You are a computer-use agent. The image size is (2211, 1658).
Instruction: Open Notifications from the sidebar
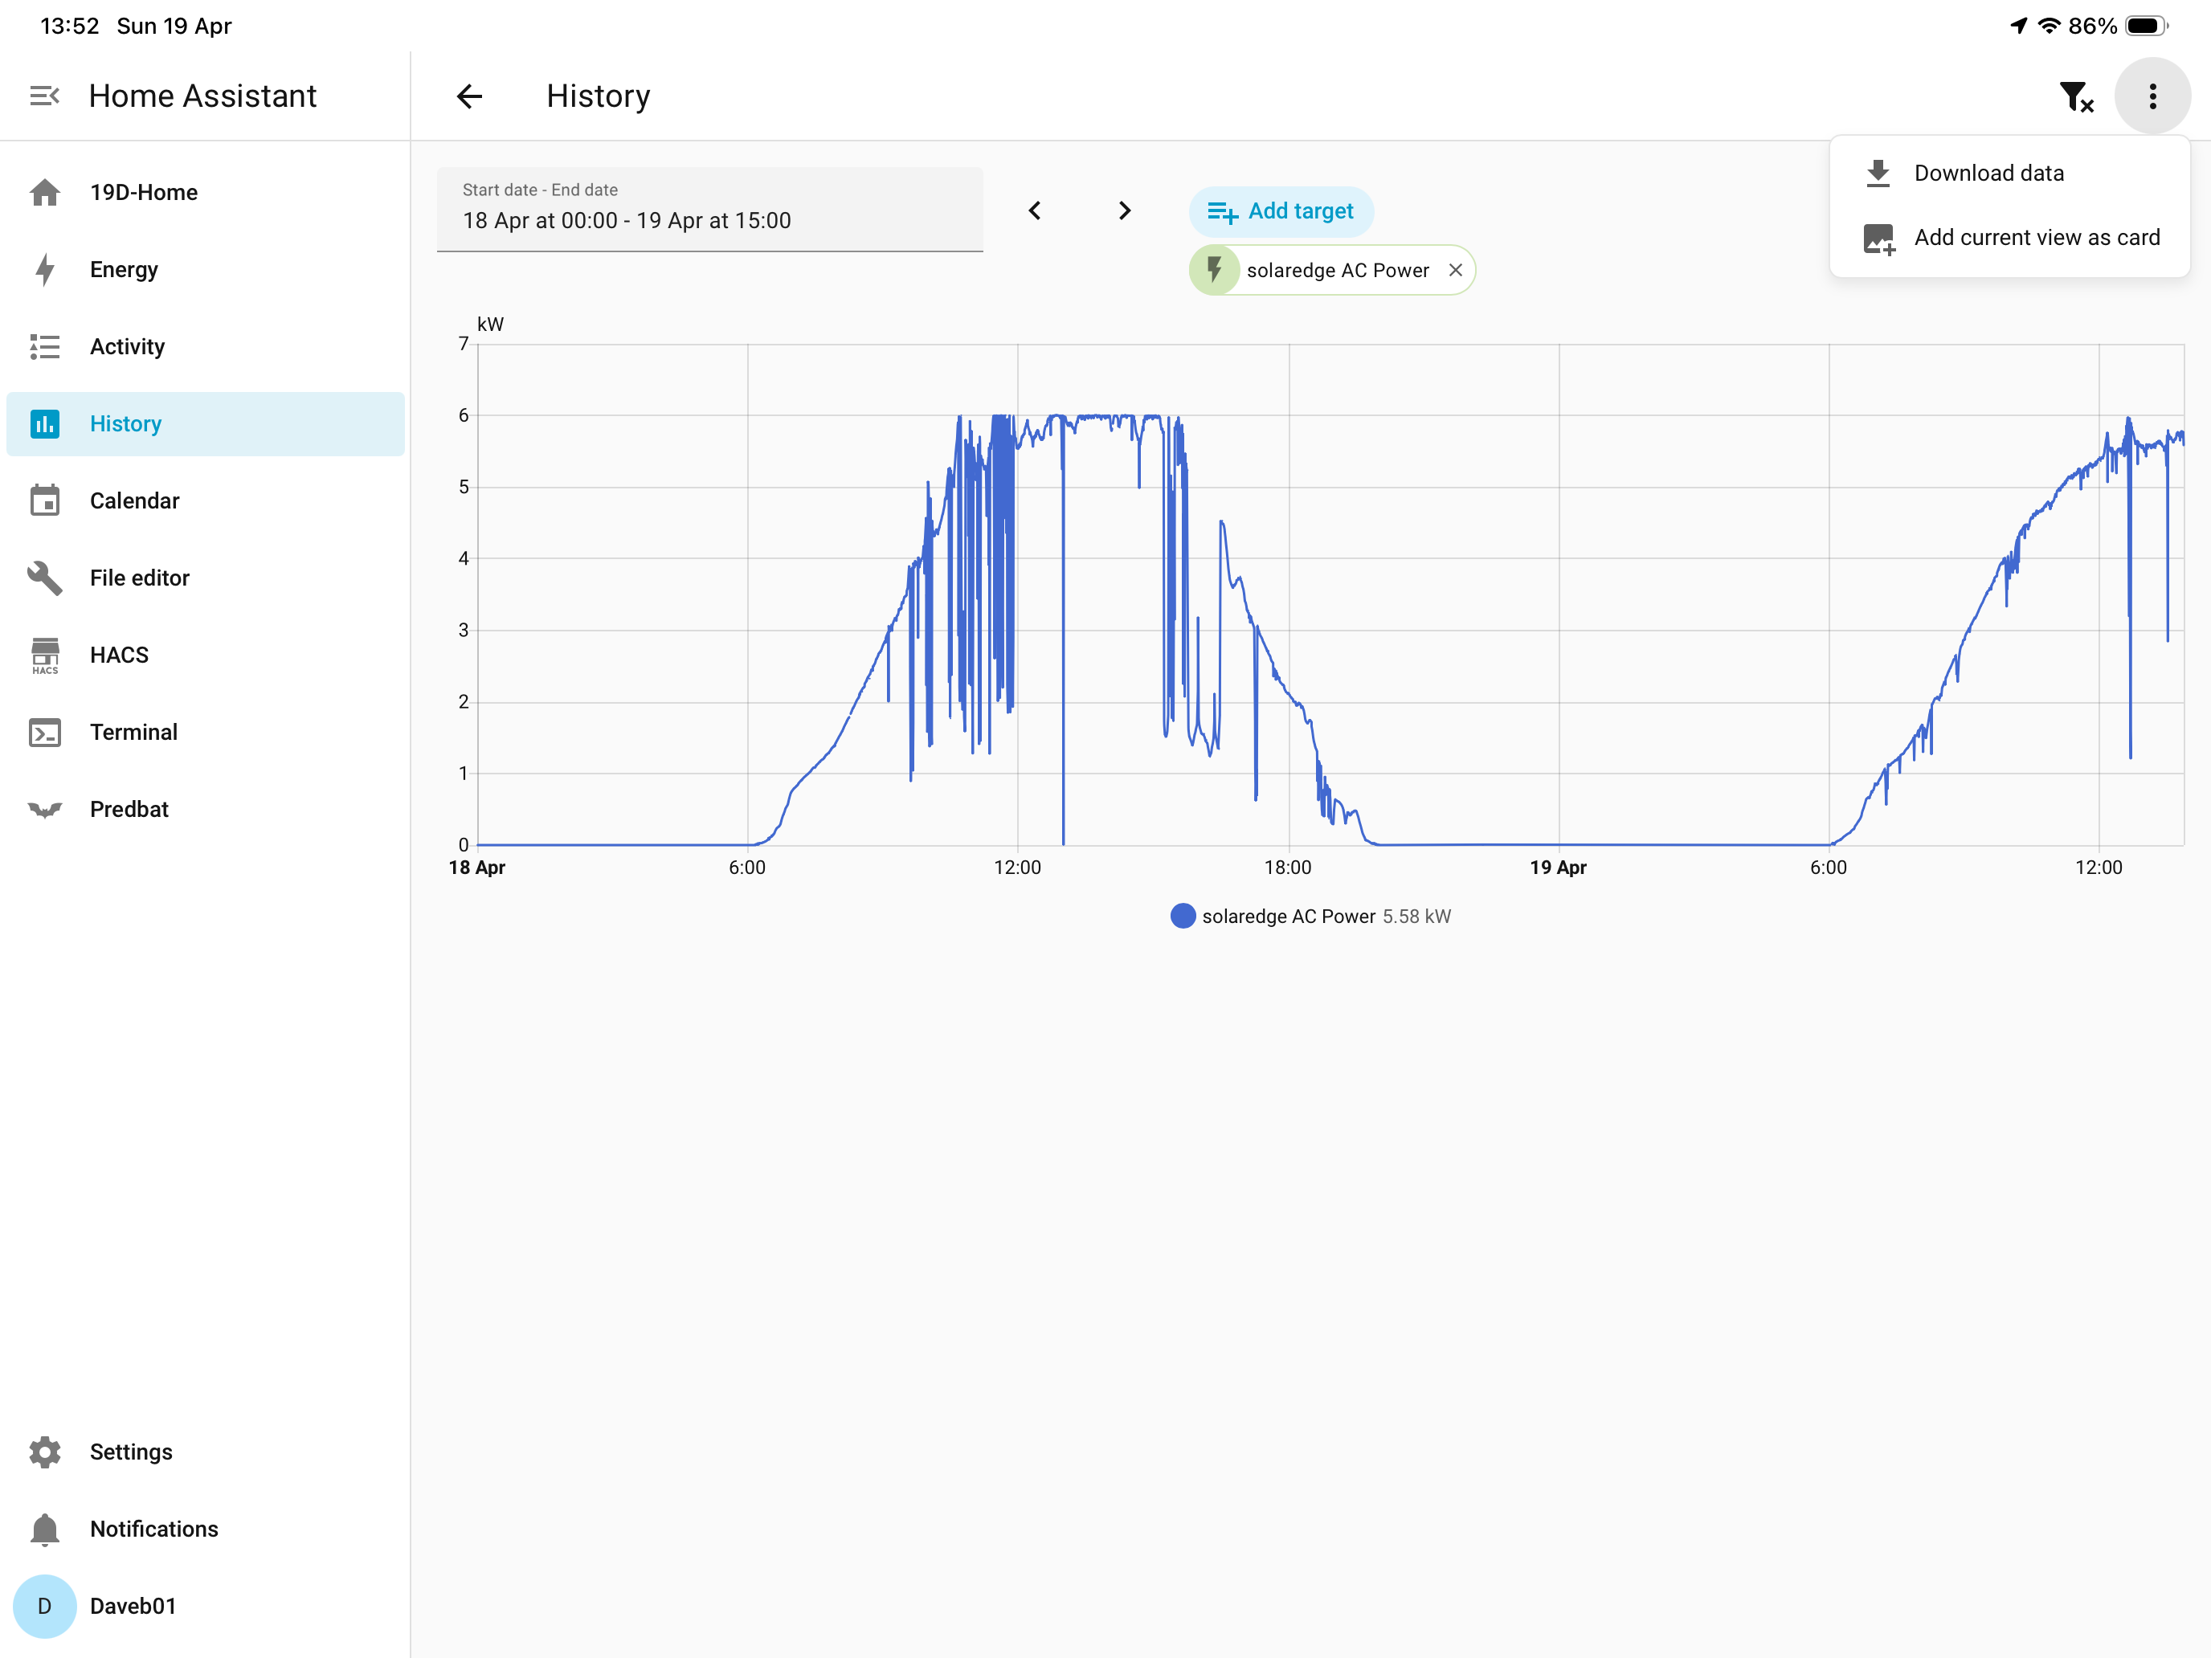point(205,1529)
